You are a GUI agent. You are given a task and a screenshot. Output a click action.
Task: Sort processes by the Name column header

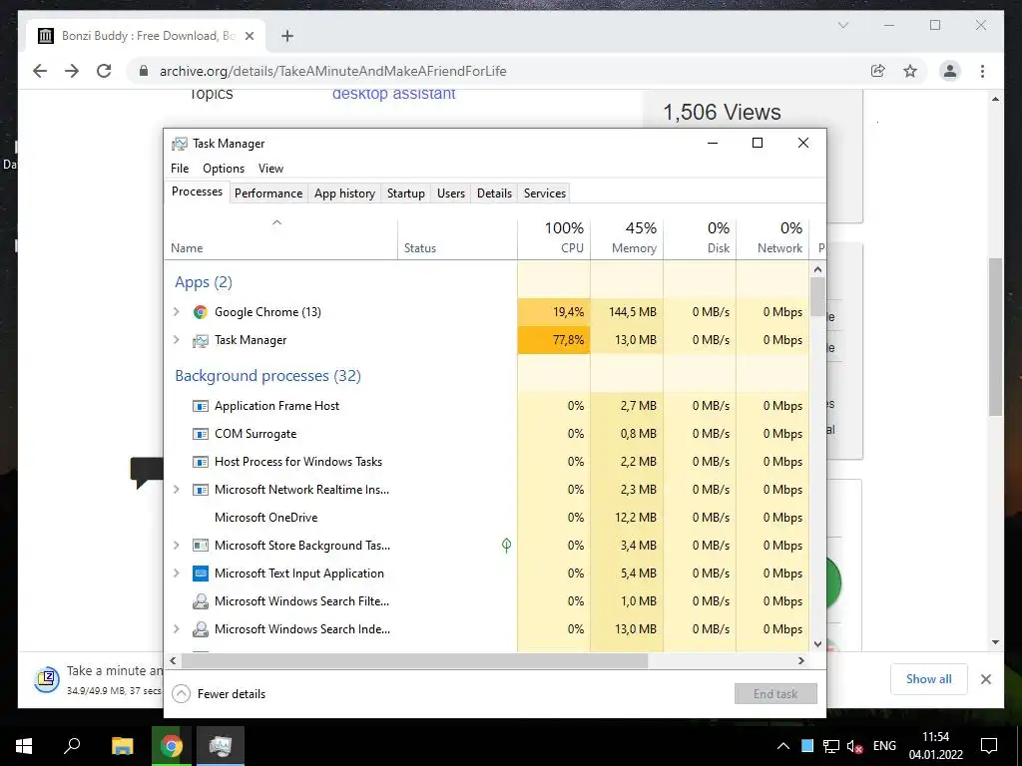click(280, 238)
